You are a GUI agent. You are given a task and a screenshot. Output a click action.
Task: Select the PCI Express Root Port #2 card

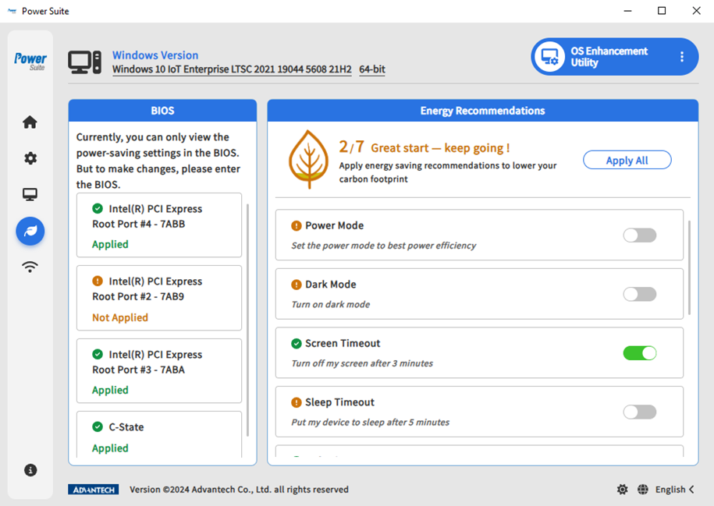pos(159,299)
